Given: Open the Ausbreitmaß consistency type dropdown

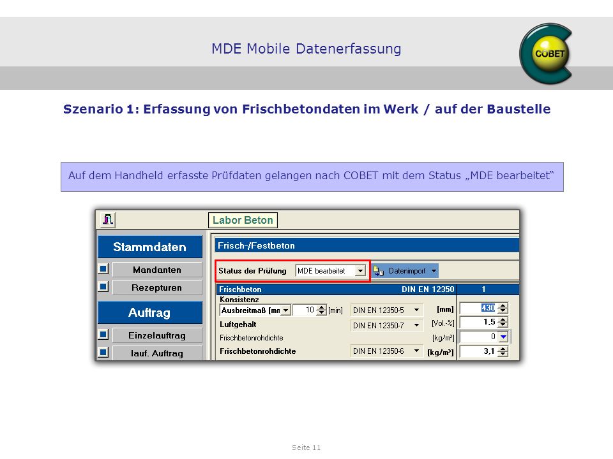Looking at the screenshot, I should (286, 310).
